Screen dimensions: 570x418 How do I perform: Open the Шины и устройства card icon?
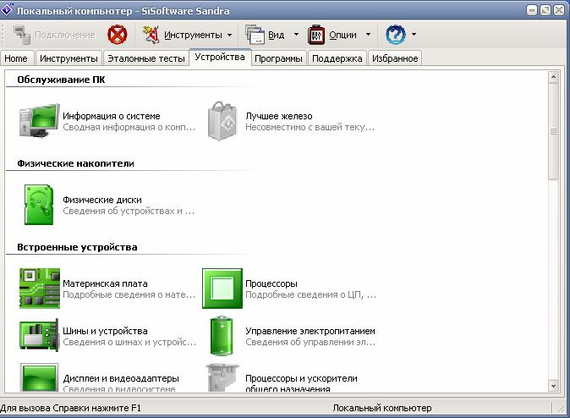click(x=39, y=335)
